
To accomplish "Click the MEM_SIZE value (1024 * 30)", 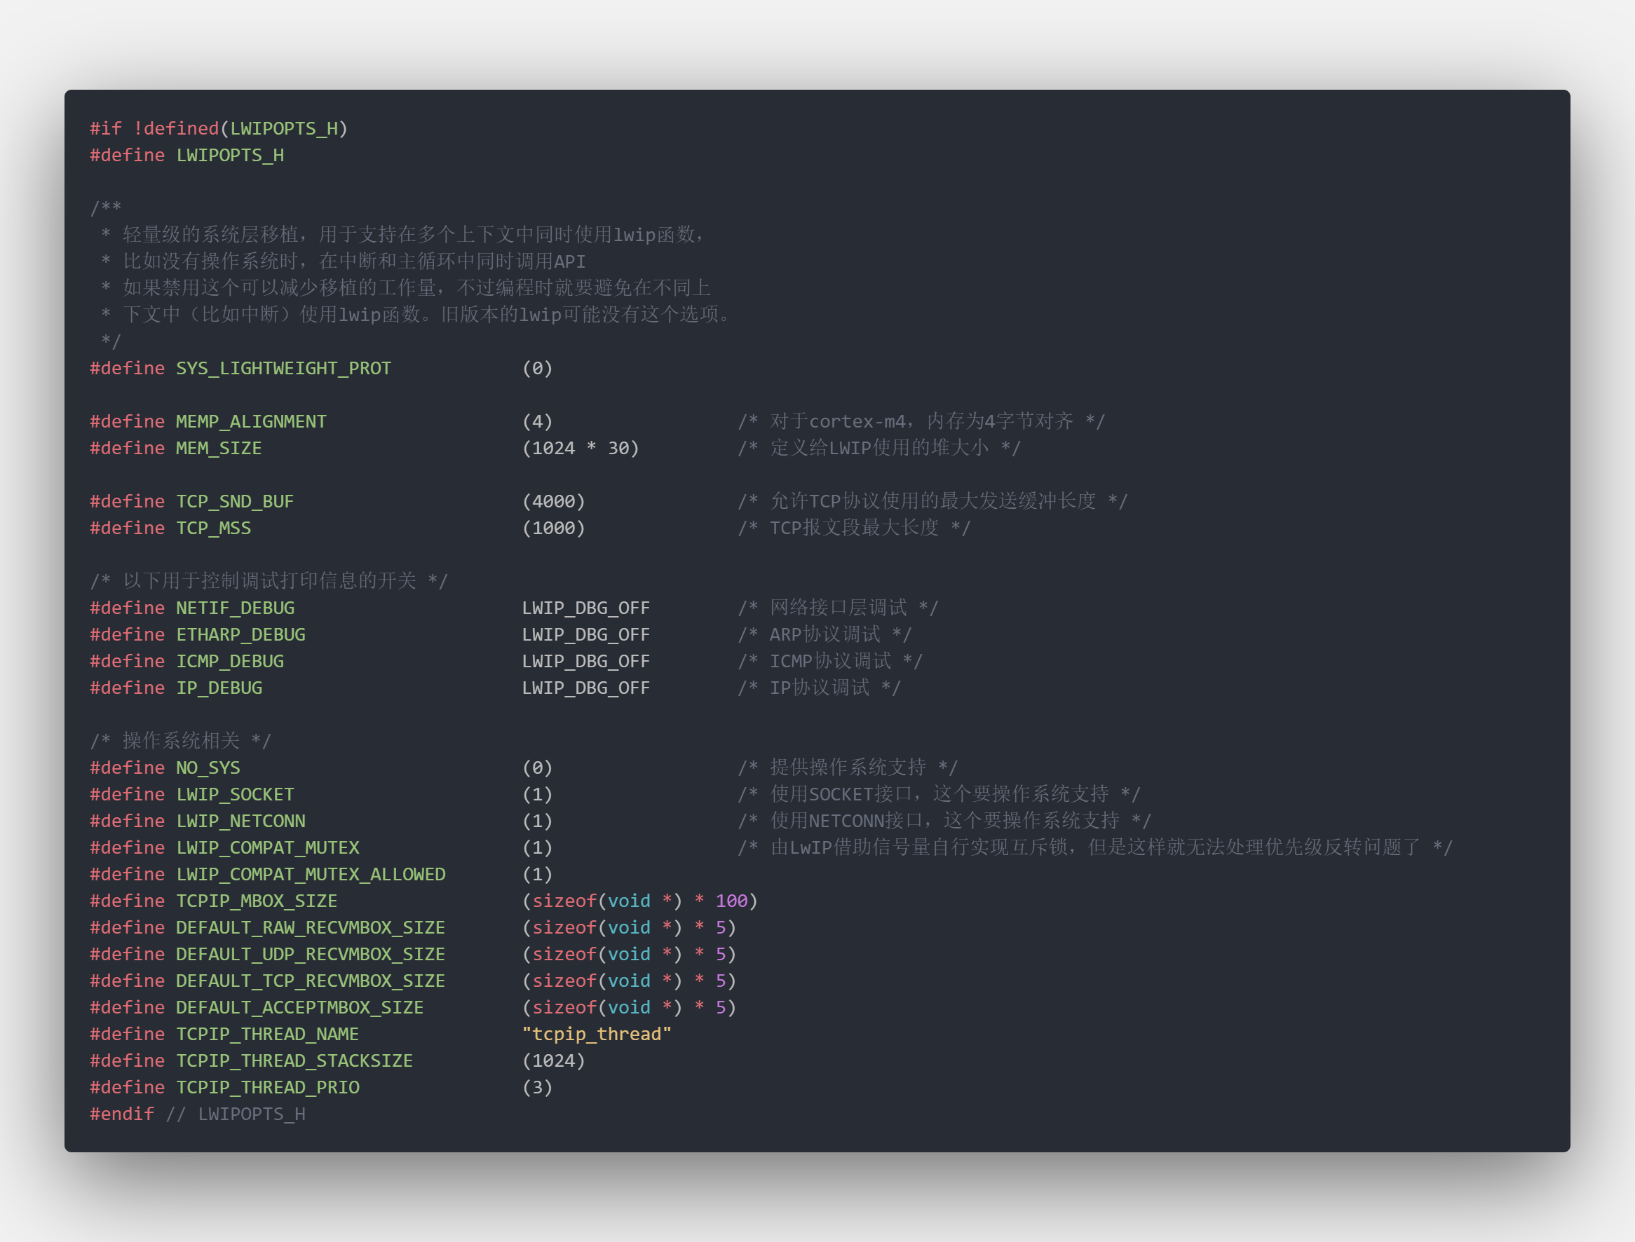I will 581,448.
